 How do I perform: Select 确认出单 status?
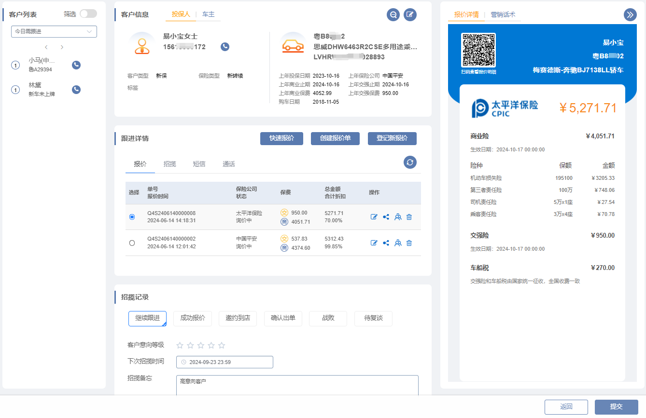click(x=283, y=318)
